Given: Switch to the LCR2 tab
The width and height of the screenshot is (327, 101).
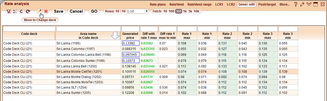Looking at the screenshot, I should pos(231,4).
